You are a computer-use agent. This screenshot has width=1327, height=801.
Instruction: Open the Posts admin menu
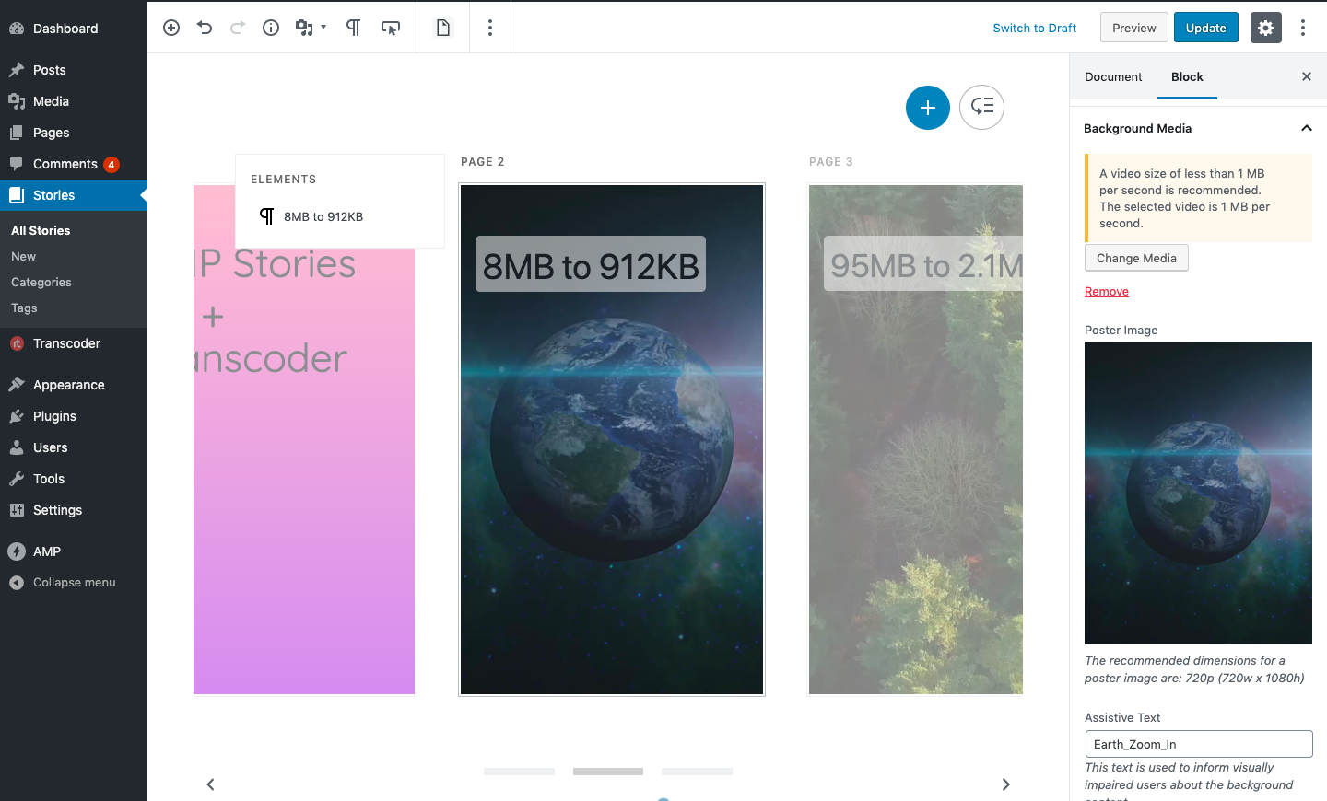tap(74, 70)
